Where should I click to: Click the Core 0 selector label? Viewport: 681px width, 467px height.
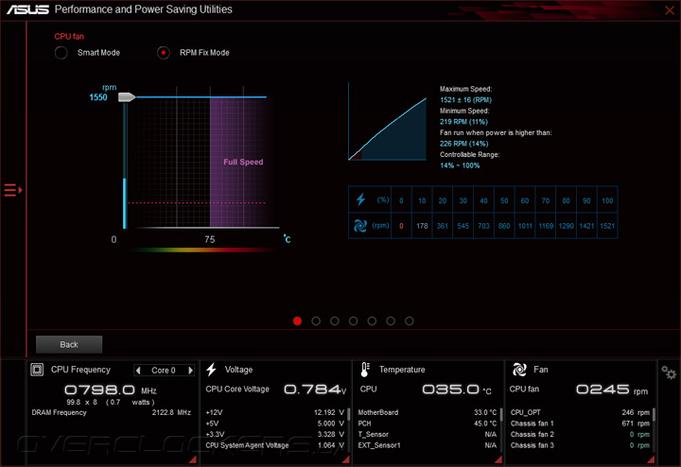pyautogui.click(x=164, y=371)
